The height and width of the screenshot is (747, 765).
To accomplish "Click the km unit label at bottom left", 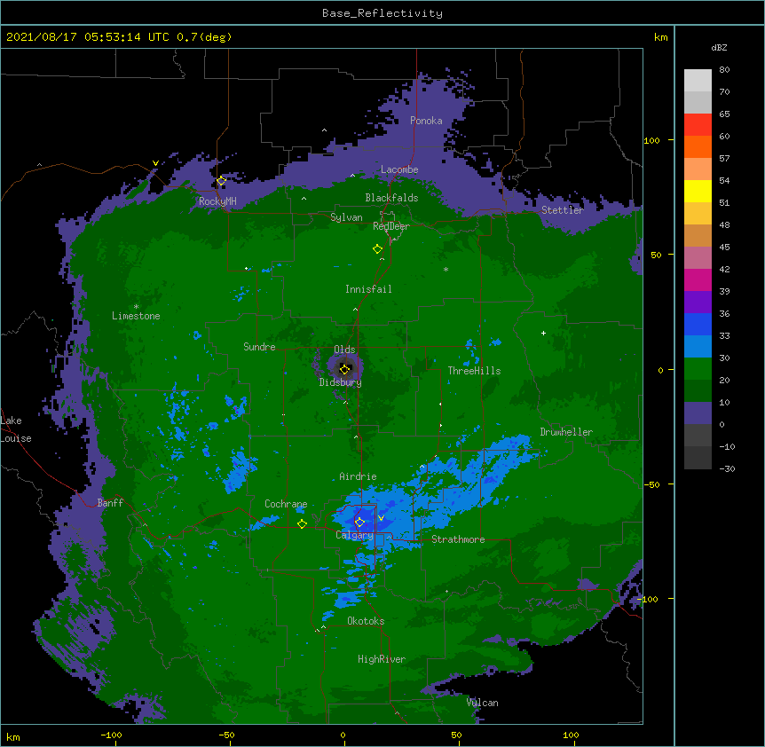I will (13, 736).
